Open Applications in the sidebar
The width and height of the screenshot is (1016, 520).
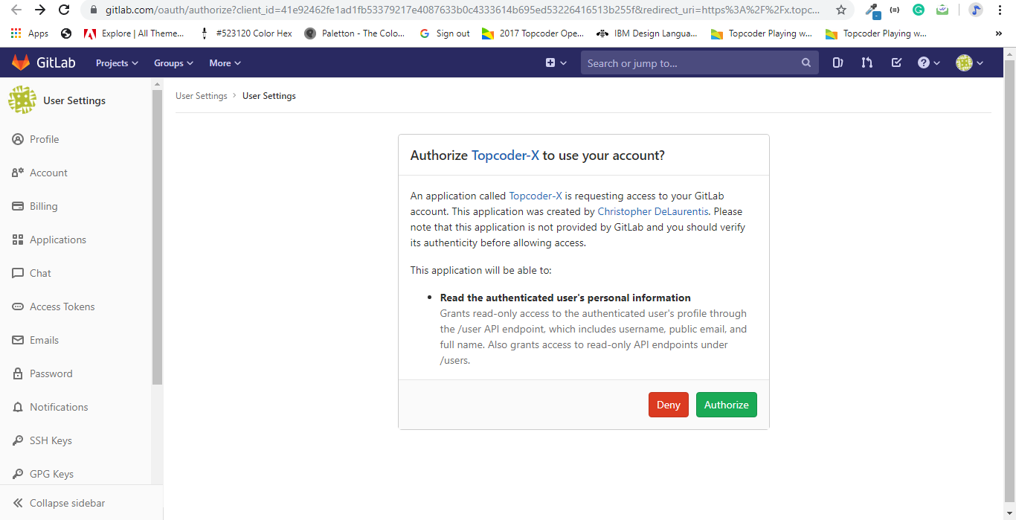pyautogui.click(x=58, y=240)
